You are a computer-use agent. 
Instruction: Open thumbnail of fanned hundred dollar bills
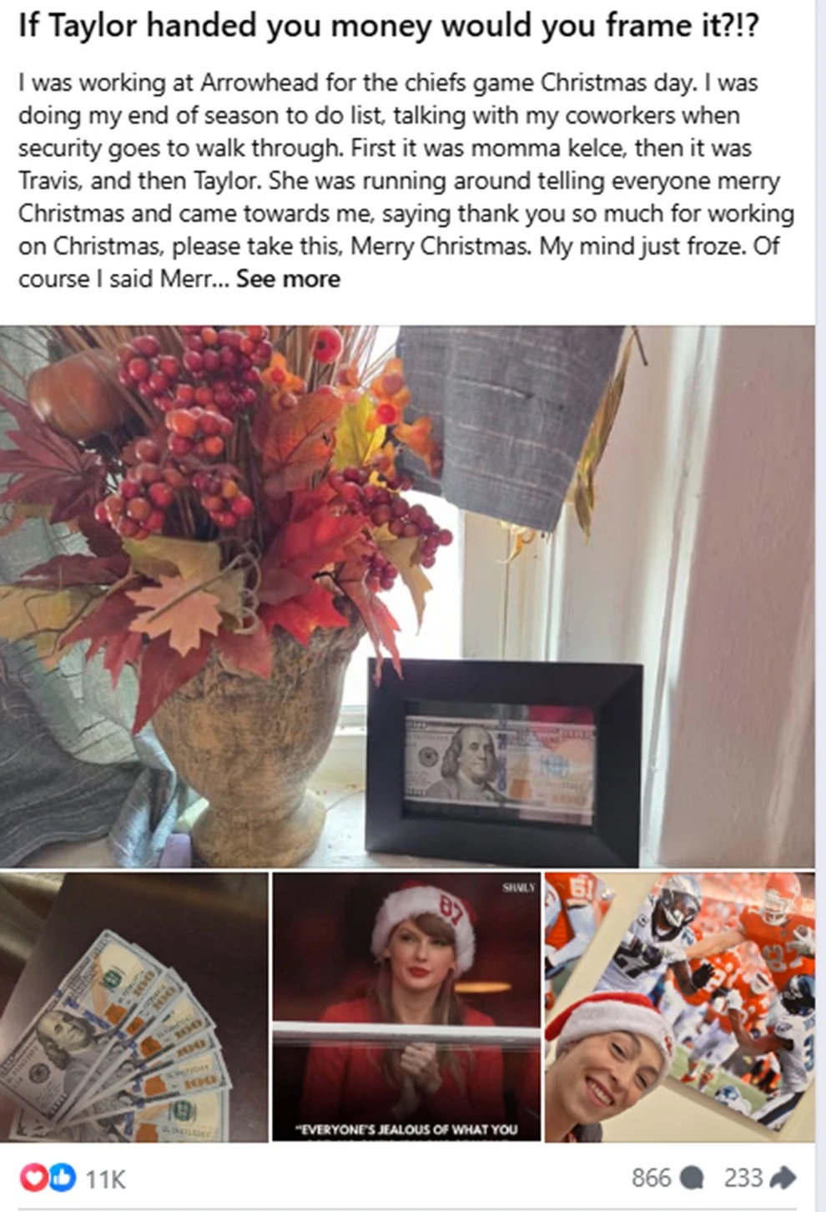(134, 1007)
